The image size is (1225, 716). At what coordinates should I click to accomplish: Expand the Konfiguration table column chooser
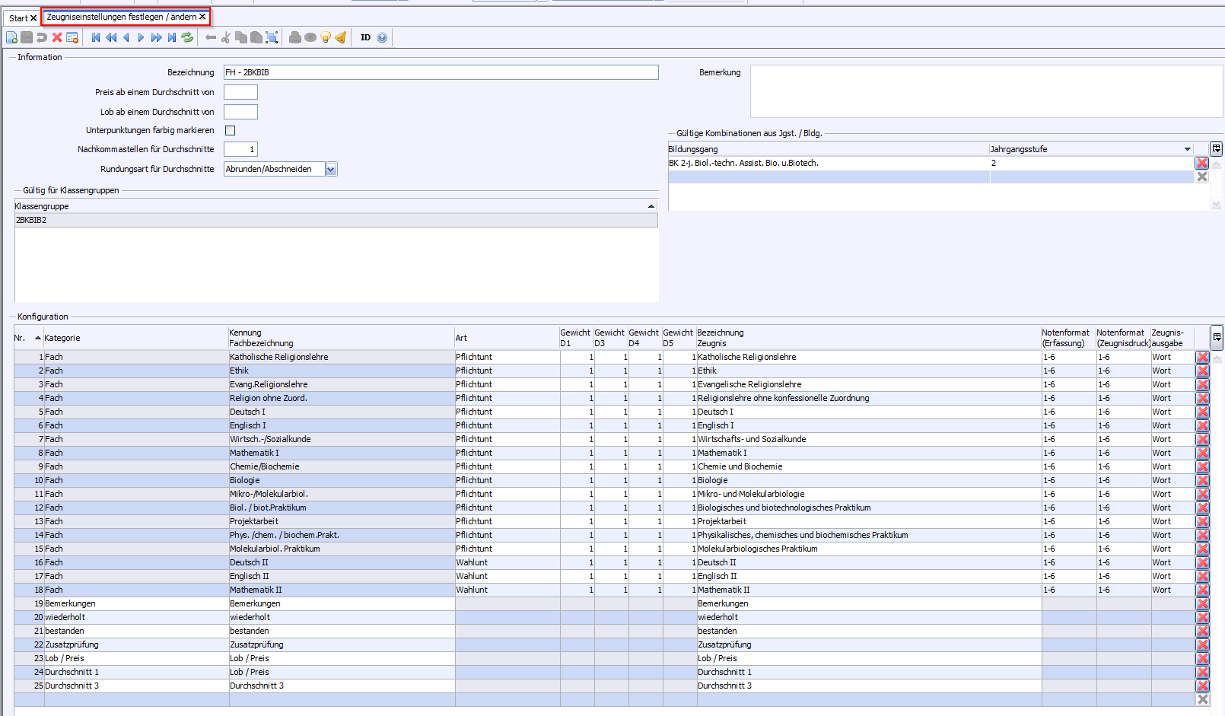(1217, 337)
